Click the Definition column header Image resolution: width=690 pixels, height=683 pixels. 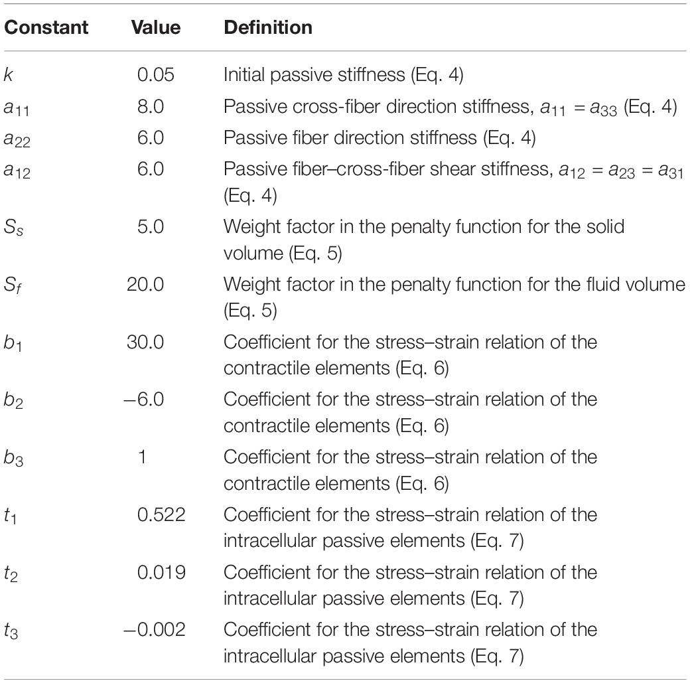268,27
